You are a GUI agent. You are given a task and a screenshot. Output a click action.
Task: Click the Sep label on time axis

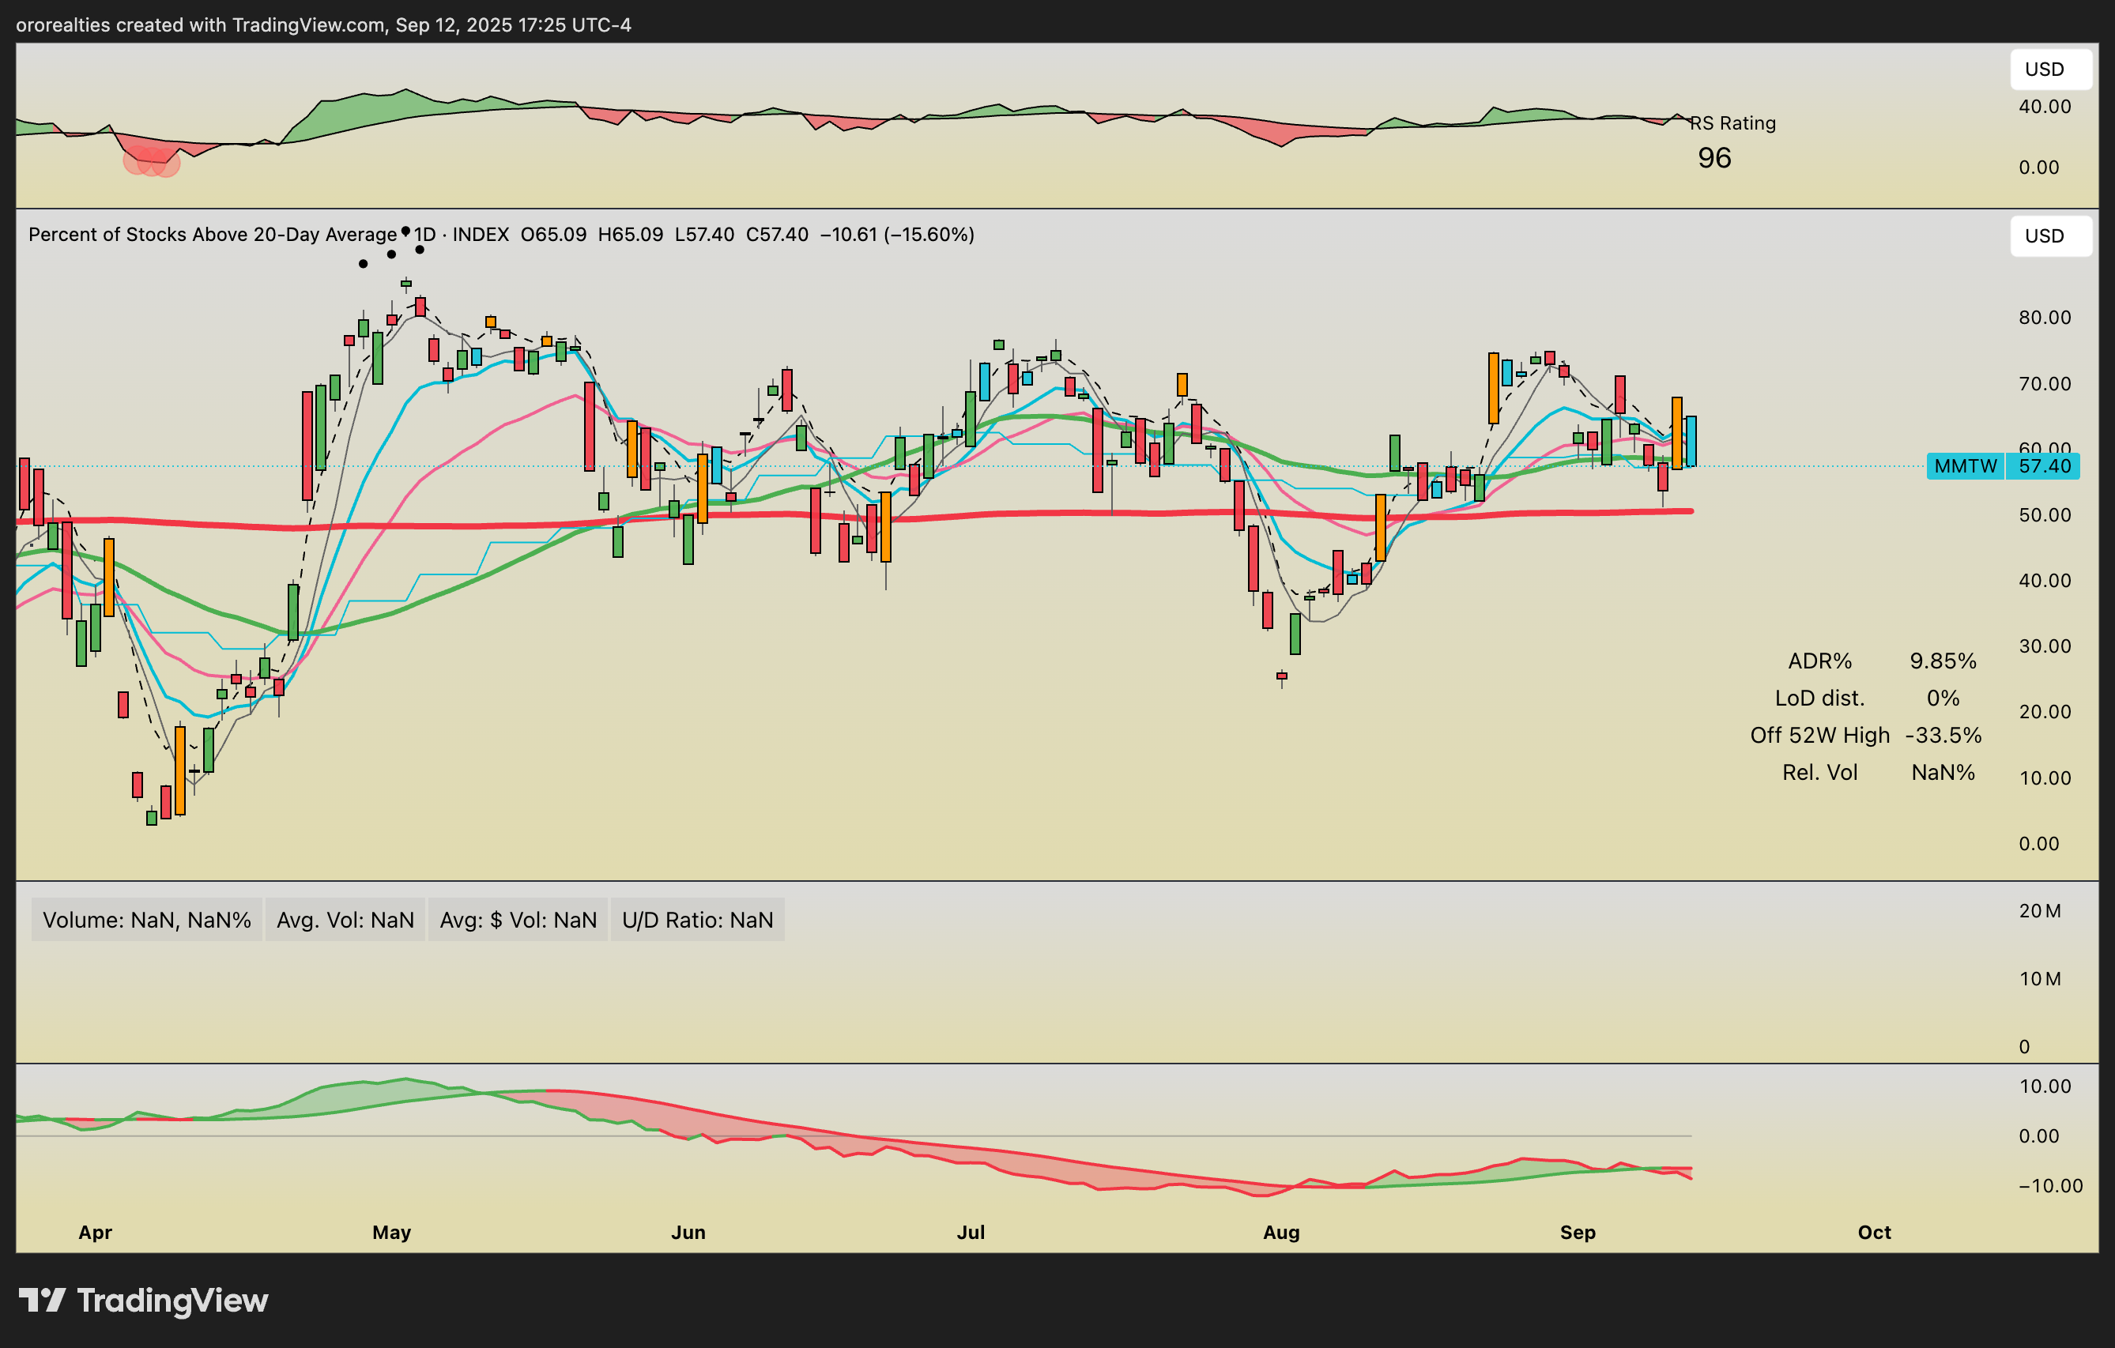coord(1578,1232)
